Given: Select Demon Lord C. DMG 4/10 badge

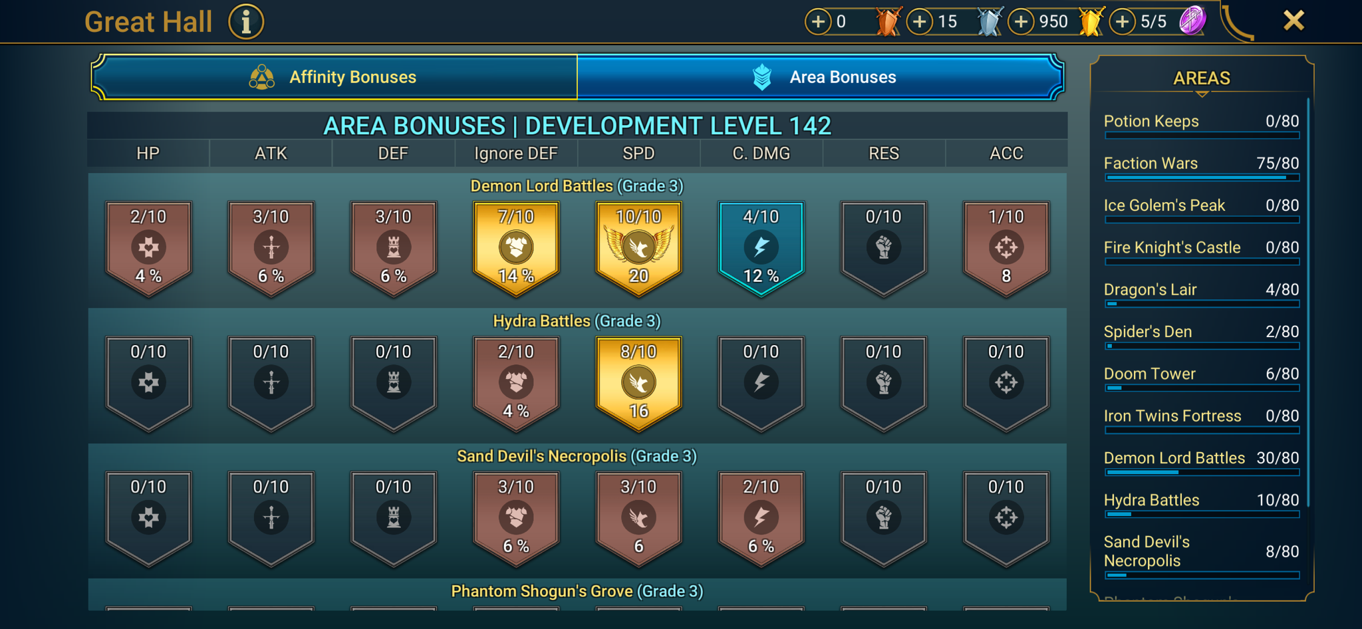Looking at the screenshot, I should coord(761,248).
